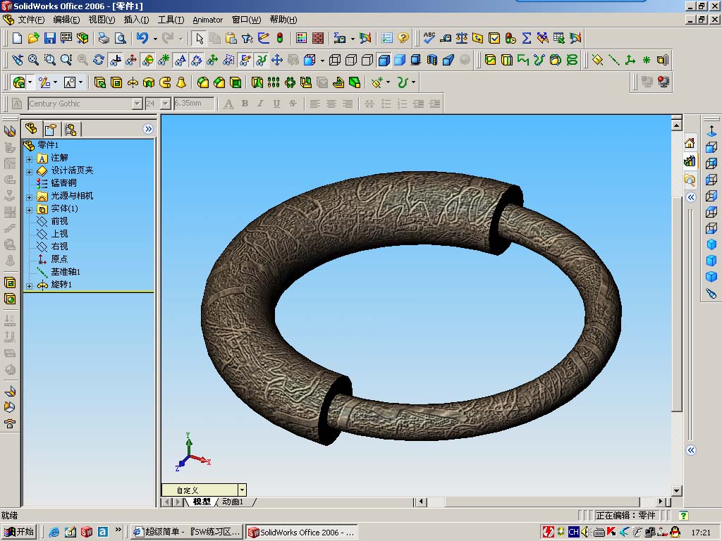This screenshot has height=541, width=722.
Task: Select the 基准轴1 tree item
Action: tap(66, 272)
